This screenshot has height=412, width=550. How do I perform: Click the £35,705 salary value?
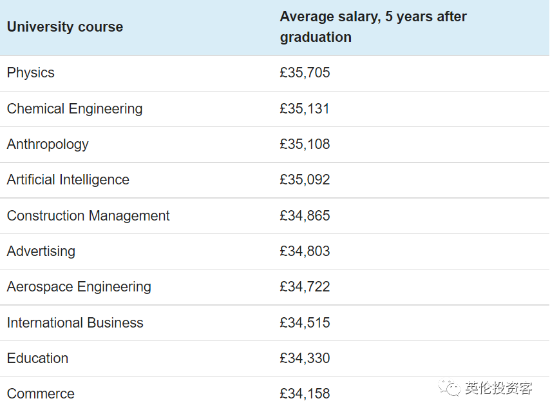305,73
